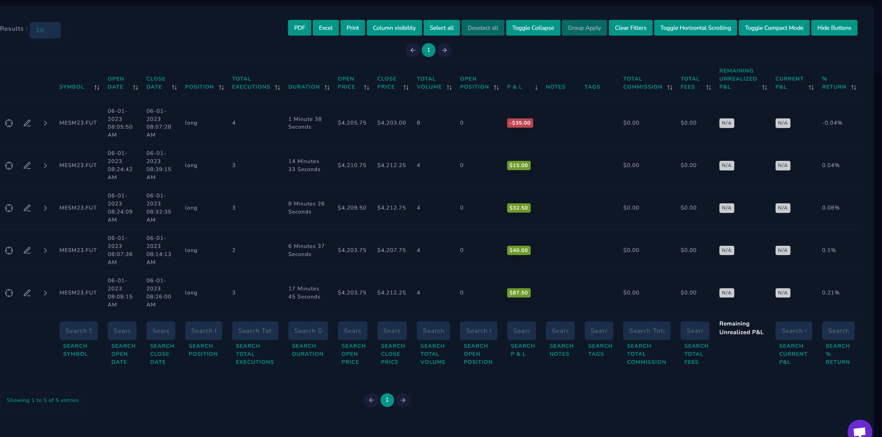Edit the trade with $15.00 P&L
The image size is (882, 437).
point(27,166)
